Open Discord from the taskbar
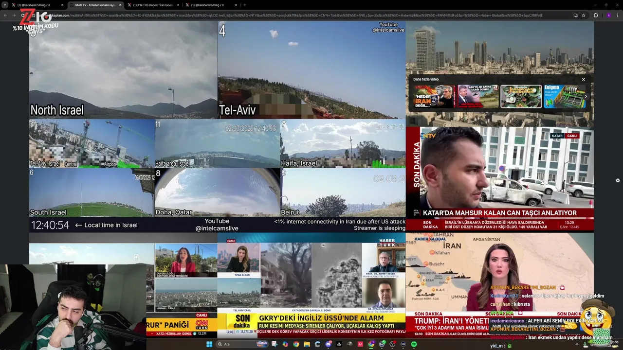 point(328,344)
